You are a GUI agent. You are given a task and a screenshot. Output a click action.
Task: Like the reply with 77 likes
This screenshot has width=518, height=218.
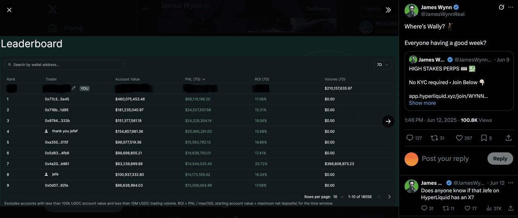(x=467, y=208)
